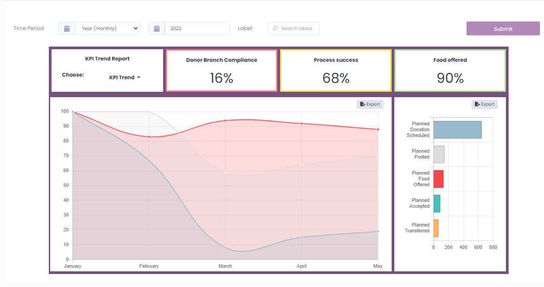The width and height of the screenshot is (544, 287).
Task: Click the red Planned Food Offered bar
Action: [x=438, y=179]
